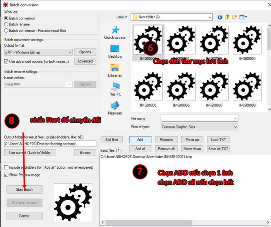Select the Batch rename radio button
This screenshot has width=271, height=227.
6,24
